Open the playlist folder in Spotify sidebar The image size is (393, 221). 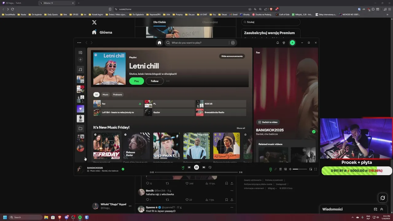tap(80, 128)
